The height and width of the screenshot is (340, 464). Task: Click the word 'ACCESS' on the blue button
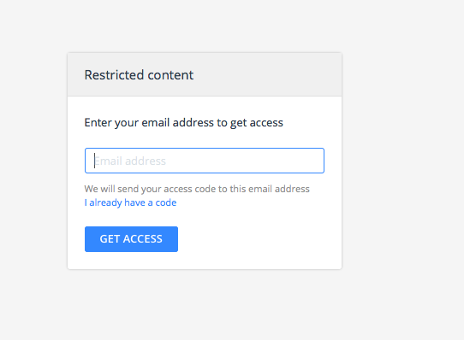pos(143,239)
